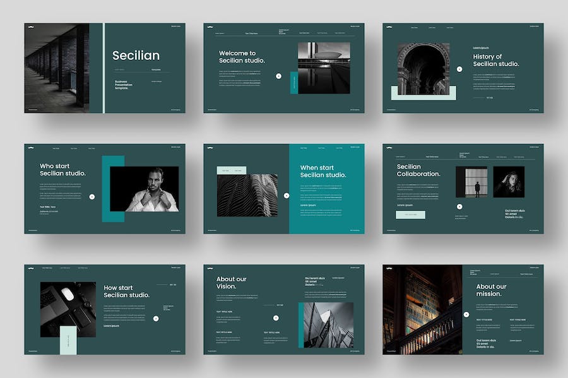Click the light mint button on the Collaboration slide
The height and width of the screenshot is (378, 568).
(410, 215)
